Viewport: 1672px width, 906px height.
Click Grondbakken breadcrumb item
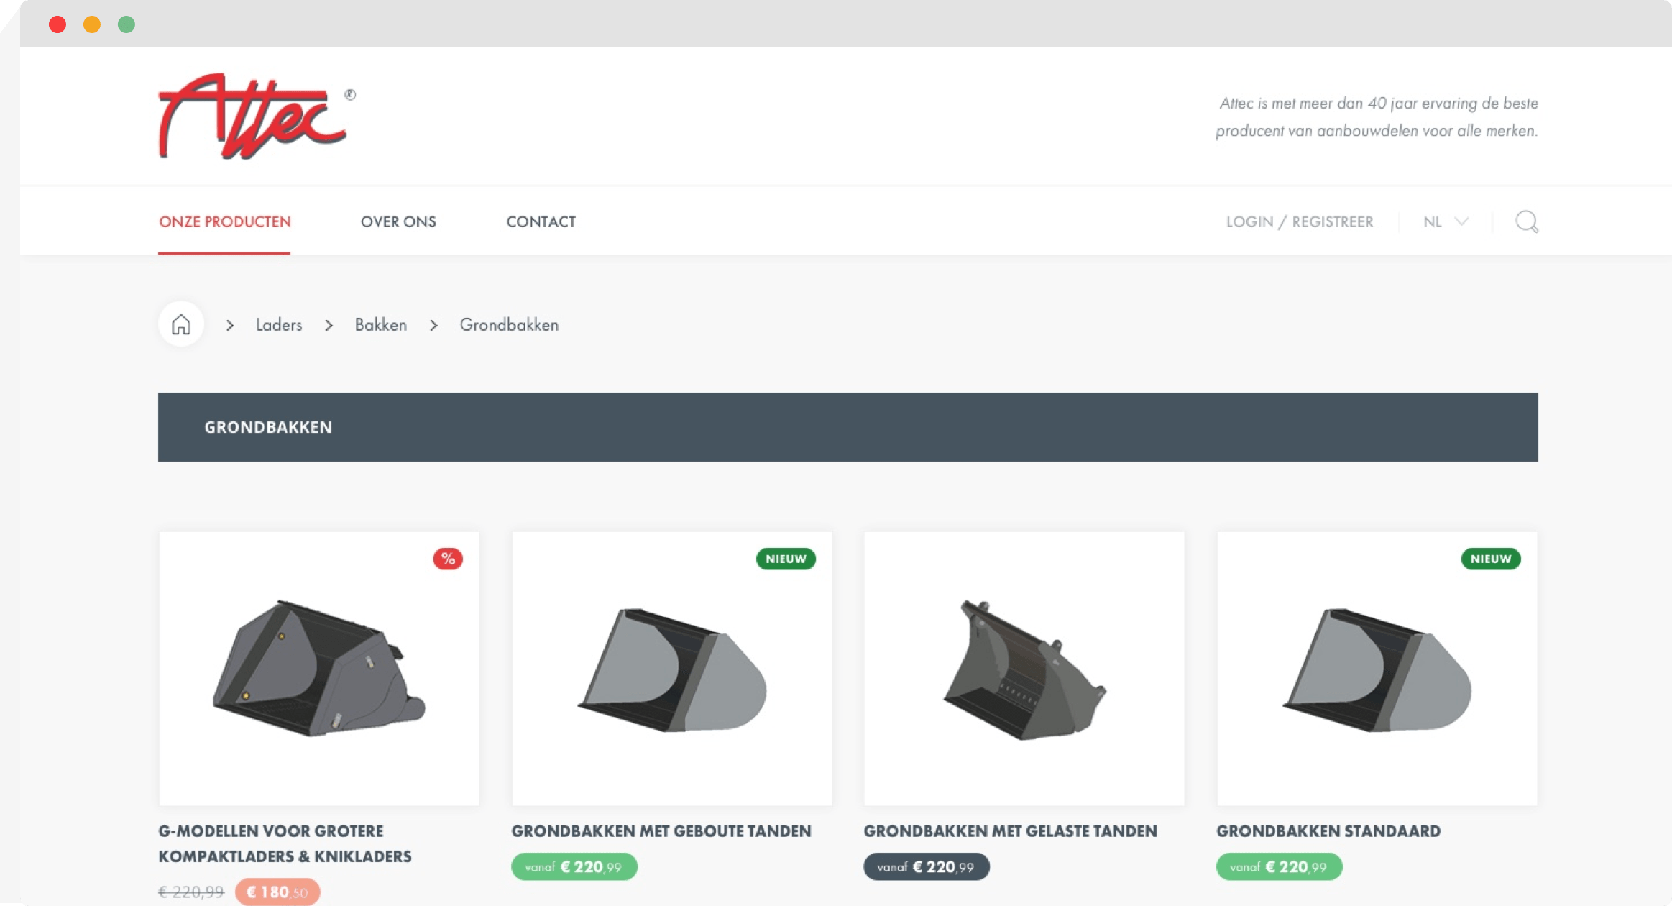509,325
